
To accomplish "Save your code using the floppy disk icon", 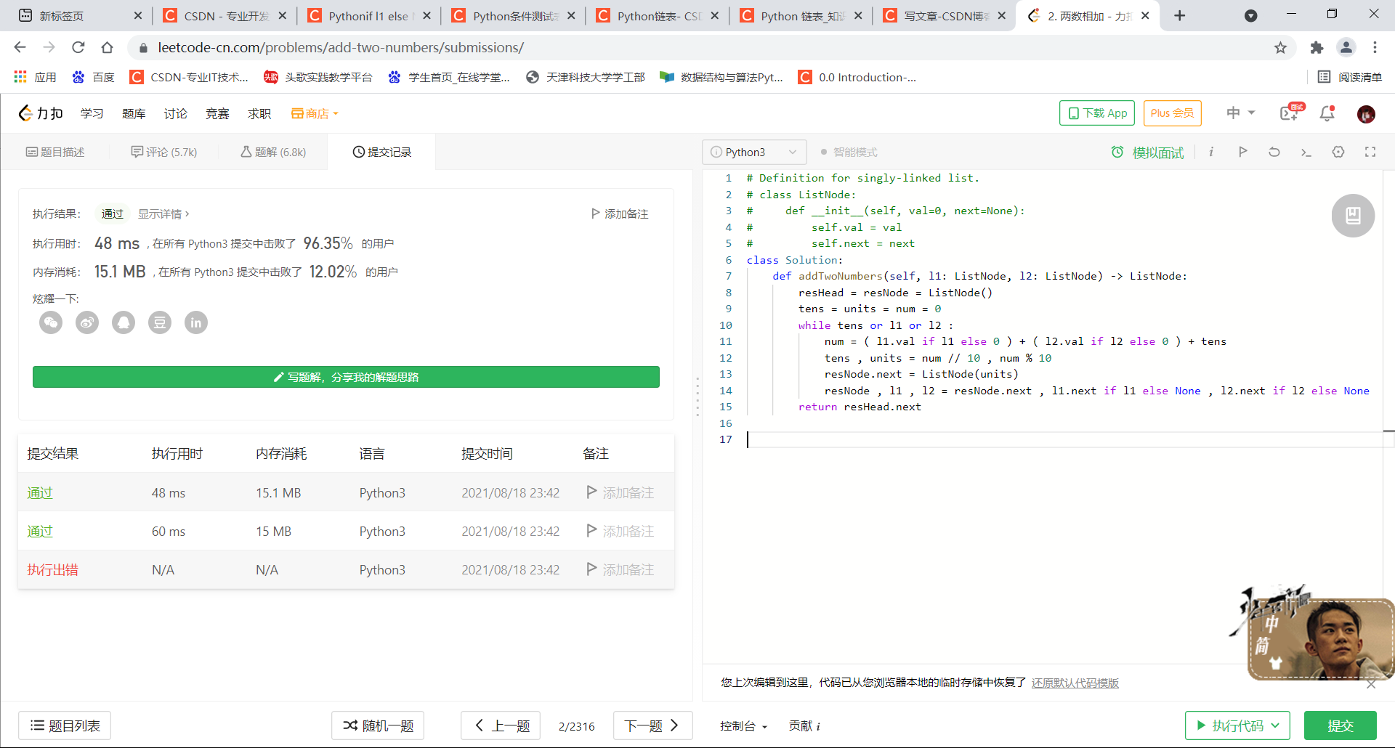I will coord(1352,215).
